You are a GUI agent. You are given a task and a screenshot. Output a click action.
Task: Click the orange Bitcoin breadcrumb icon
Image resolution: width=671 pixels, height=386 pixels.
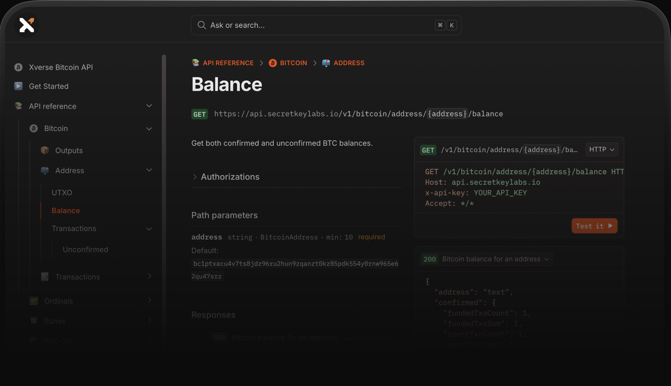tap(273, 63)
